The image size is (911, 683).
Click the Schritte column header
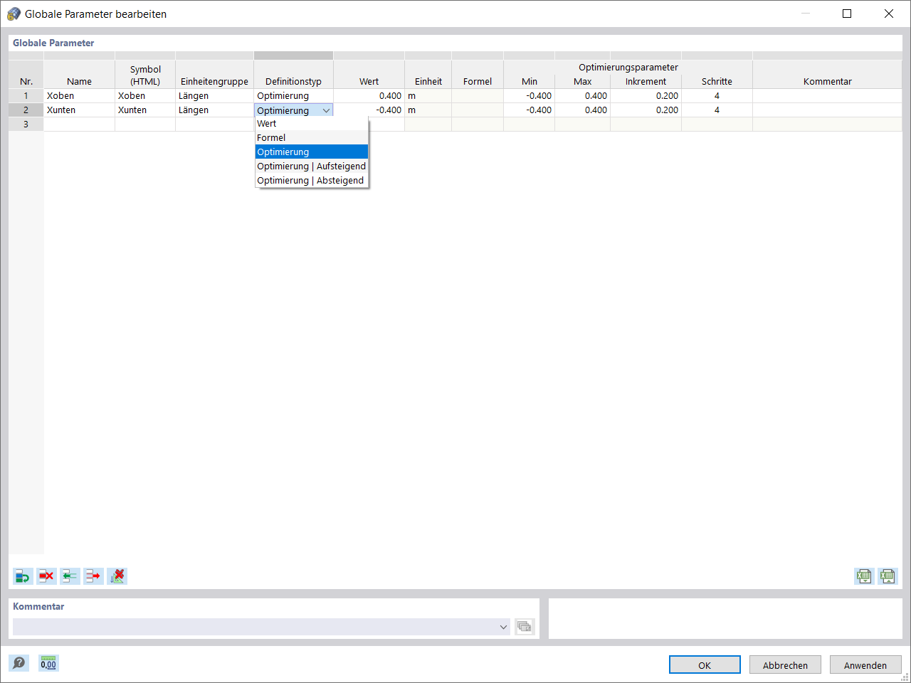point(717,82)
